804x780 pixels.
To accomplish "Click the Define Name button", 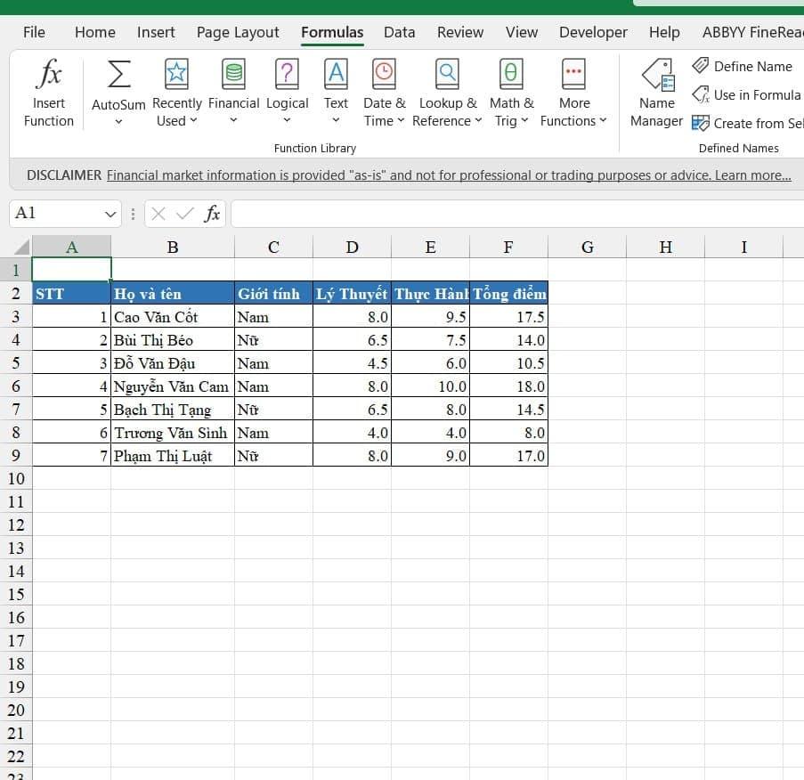I will tap(743, 66).
